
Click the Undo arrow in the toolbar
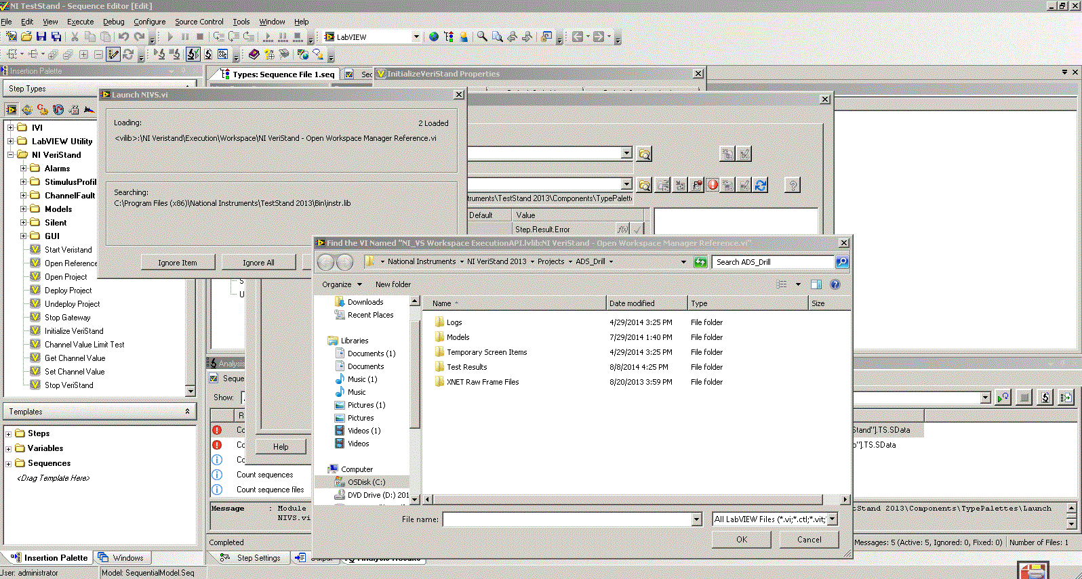[123, 37]
